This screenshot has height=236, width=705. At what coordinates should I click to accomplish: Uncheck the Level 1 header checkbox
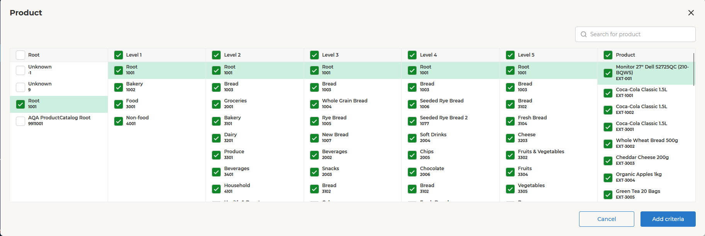(x=119, y=55)
